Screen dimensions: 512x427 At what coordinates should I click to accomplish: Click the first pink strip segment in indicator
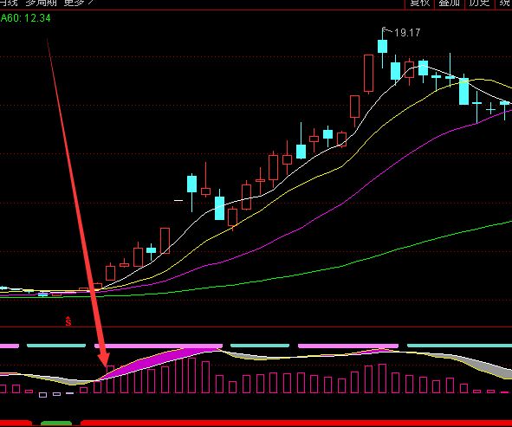click(10, 346)
